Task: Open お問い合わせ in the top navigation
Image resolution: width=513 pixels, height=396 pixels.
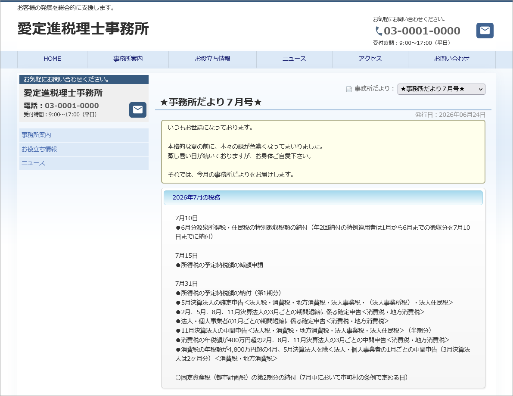Action: pyautogui.click(x=452, y=59)
